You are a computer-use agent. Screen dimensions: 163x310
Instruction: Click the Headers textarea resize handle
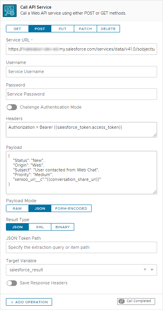pos(155,135)
